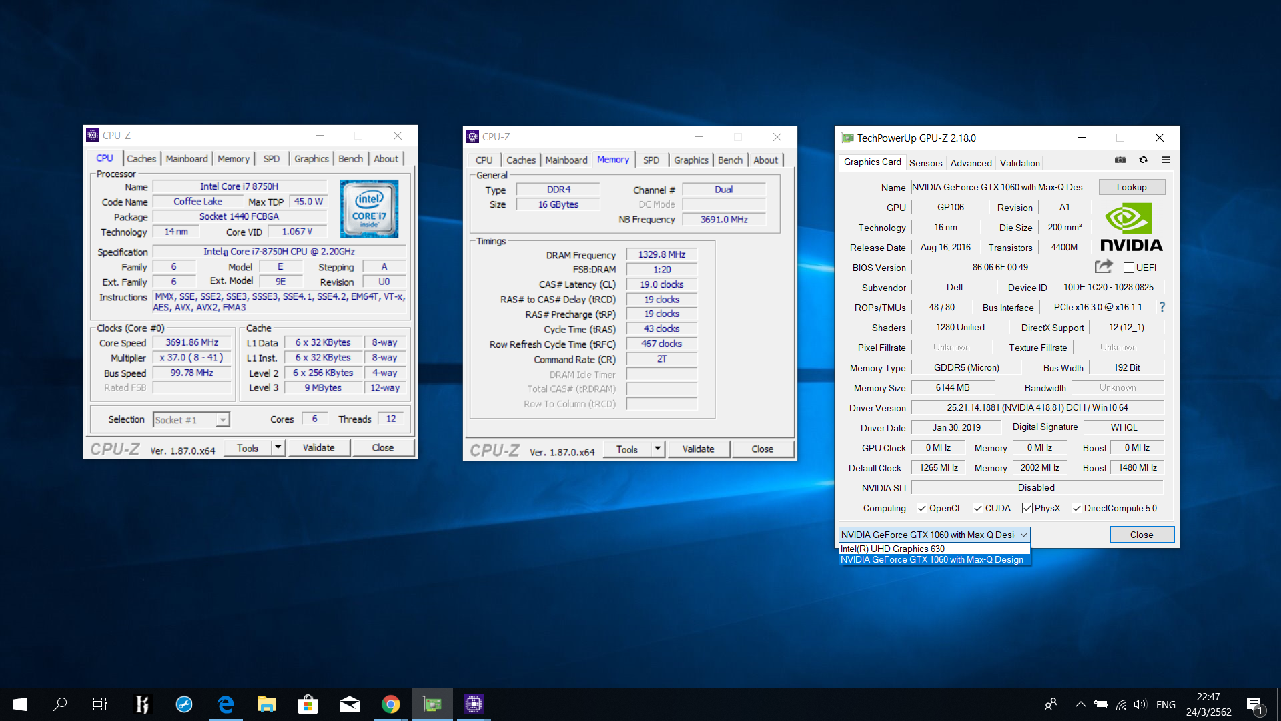The height and width of the screenshot is (721, 1281).
Task: Expand Tools arrow in middle CPU-Z window
Action: [x=658, y=449]
